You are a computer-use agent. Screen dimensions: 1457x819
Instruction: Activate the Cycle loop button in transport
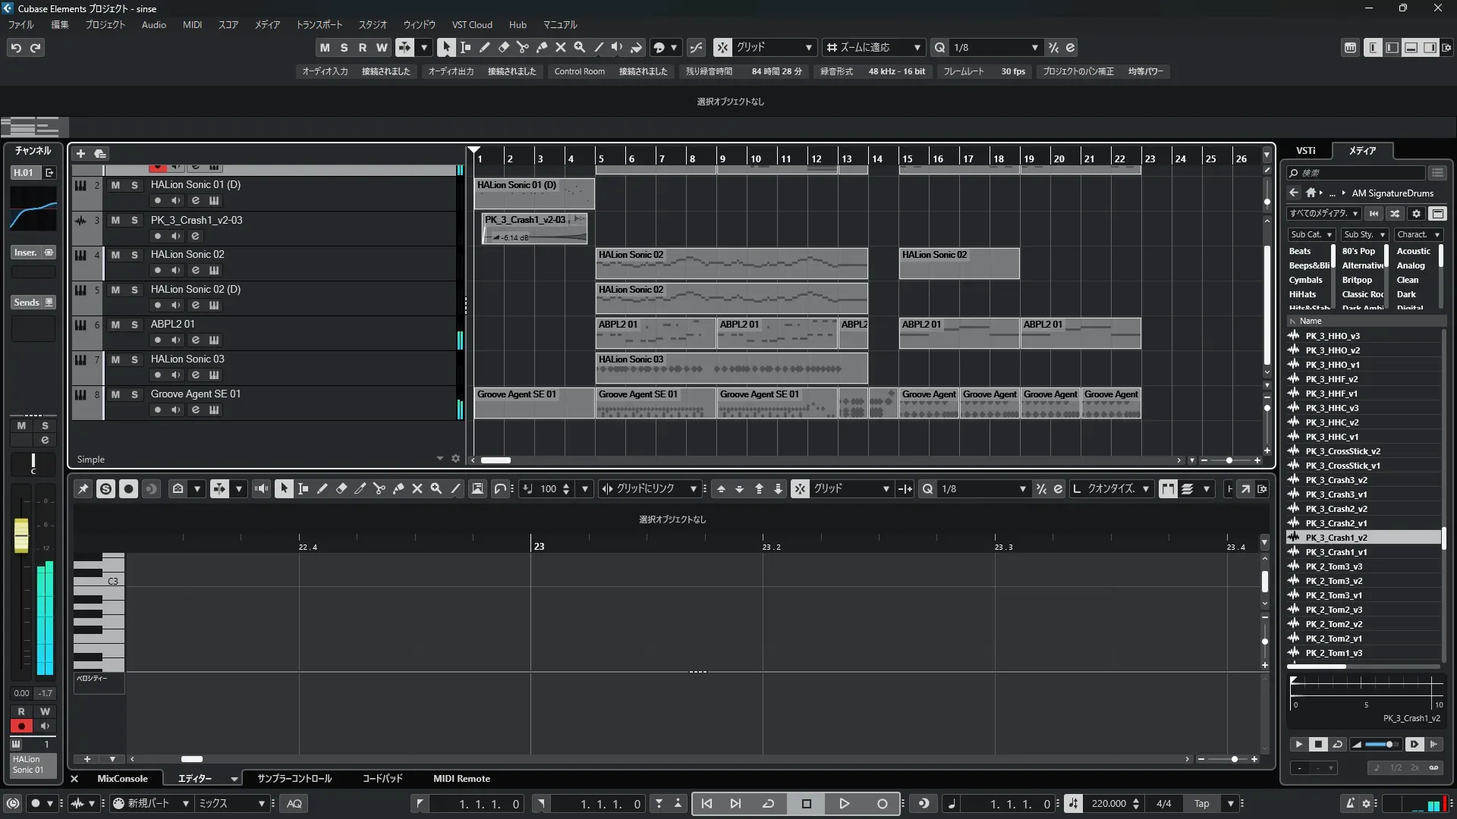point(768,803)
